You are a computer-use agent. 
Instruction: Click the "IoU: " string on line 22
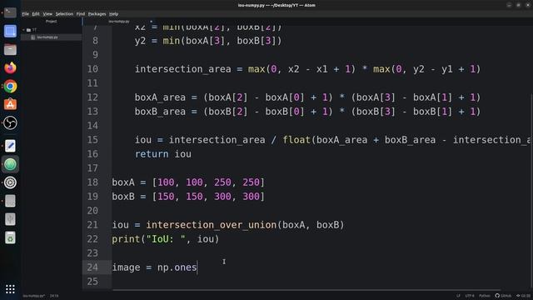166,239
